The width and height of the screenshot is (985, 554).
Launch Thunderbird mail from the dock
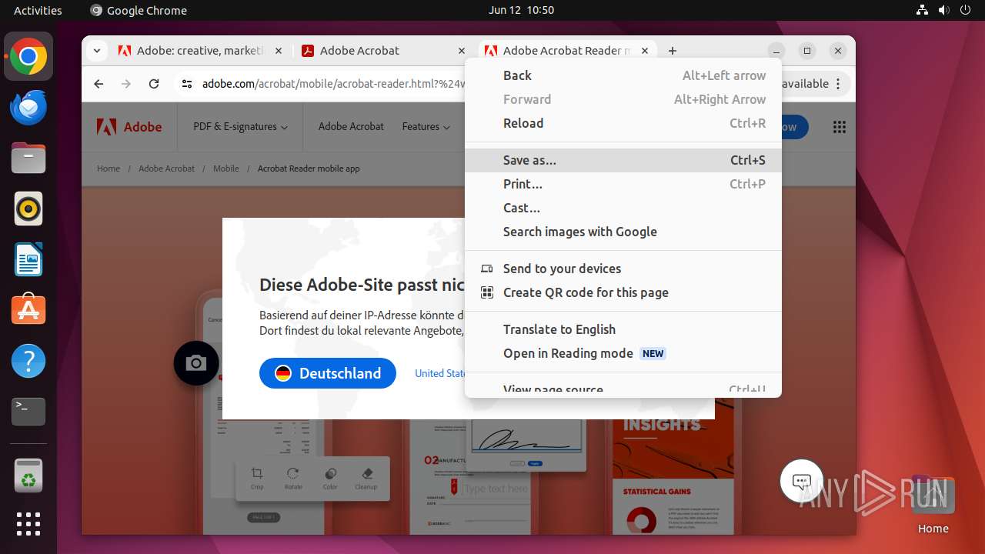tap(28, 108)
